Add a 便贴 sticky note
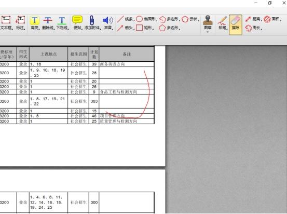The height and width of the screenshot is (214, 287). click(77, 23)
